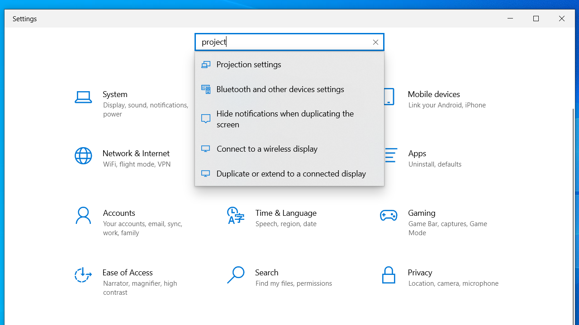The image size is (579, 325).
Task: Click the window's vertical scrollbar
Action: point(573,181)
